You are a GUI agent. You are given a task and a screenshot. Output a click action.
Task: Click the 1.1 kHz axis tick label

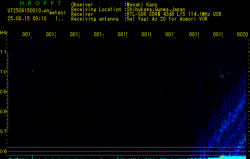(x=4, y=52)
